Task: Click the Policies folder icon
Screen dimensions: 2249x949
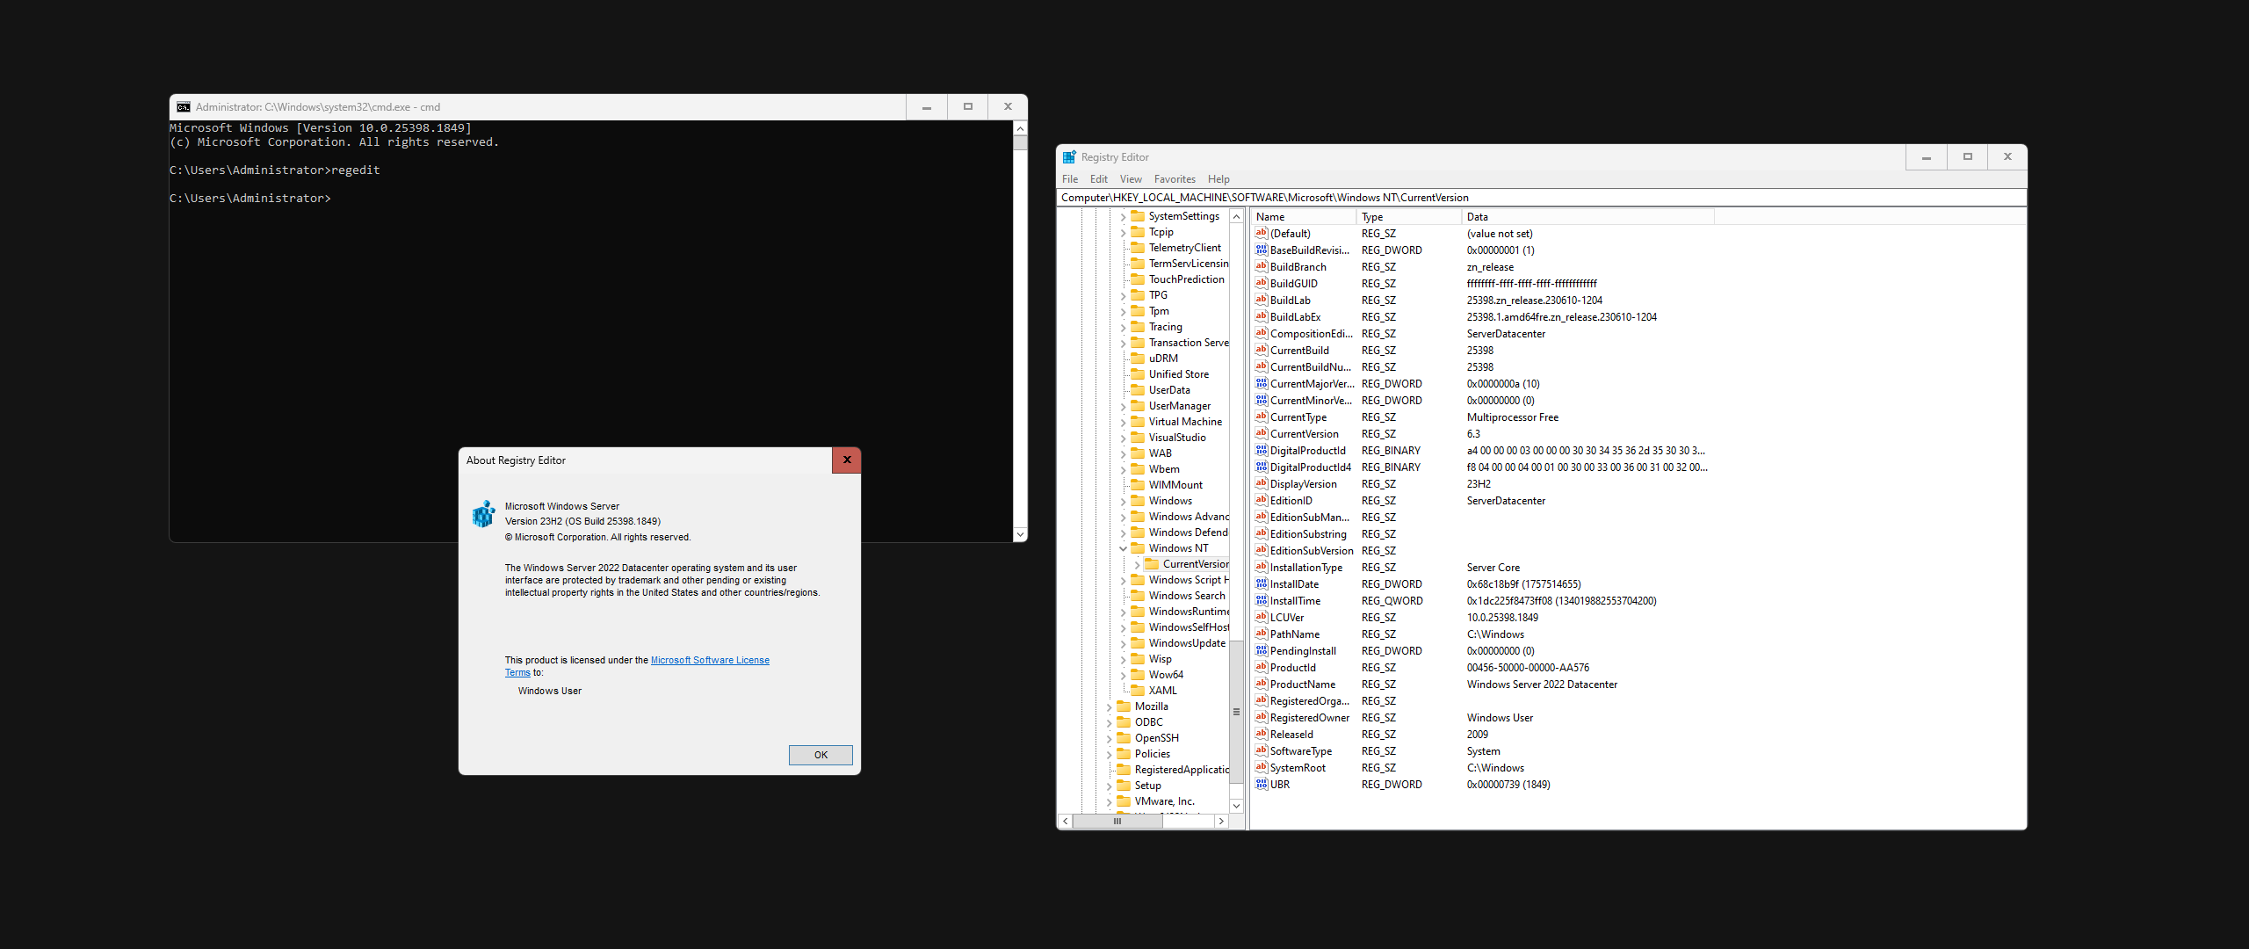Action: tap(1124, 754)
